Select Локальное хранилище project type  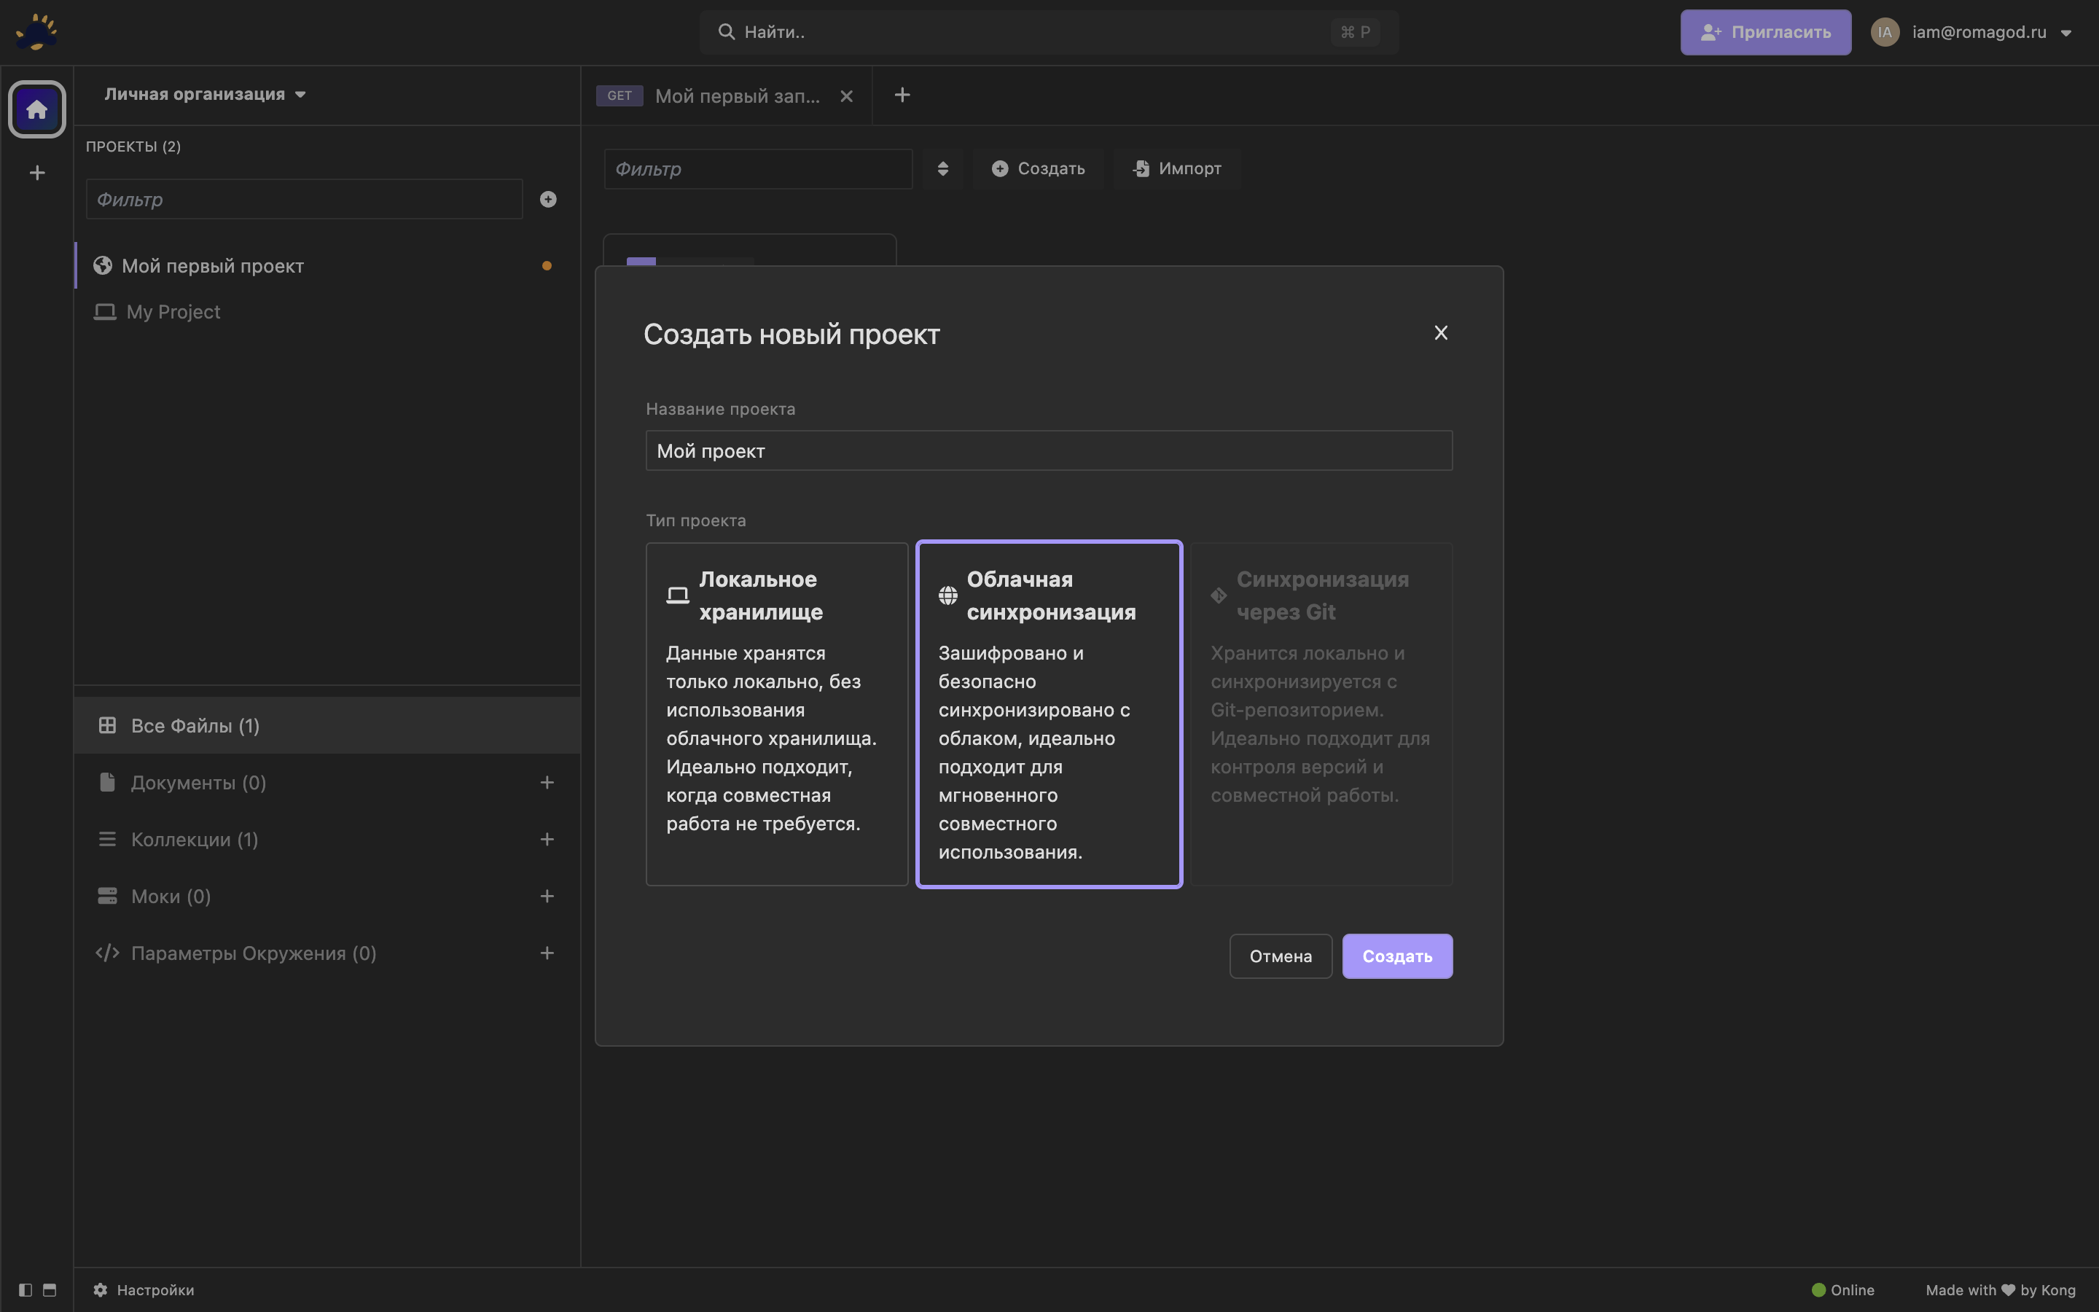pyautogui.click(x=776, y=714)
